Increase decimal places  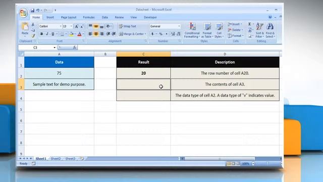pos(173,34)
